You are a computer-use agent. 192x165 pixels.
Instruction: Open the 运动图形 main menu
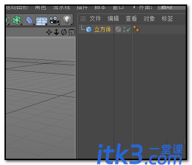pos(17,7)
